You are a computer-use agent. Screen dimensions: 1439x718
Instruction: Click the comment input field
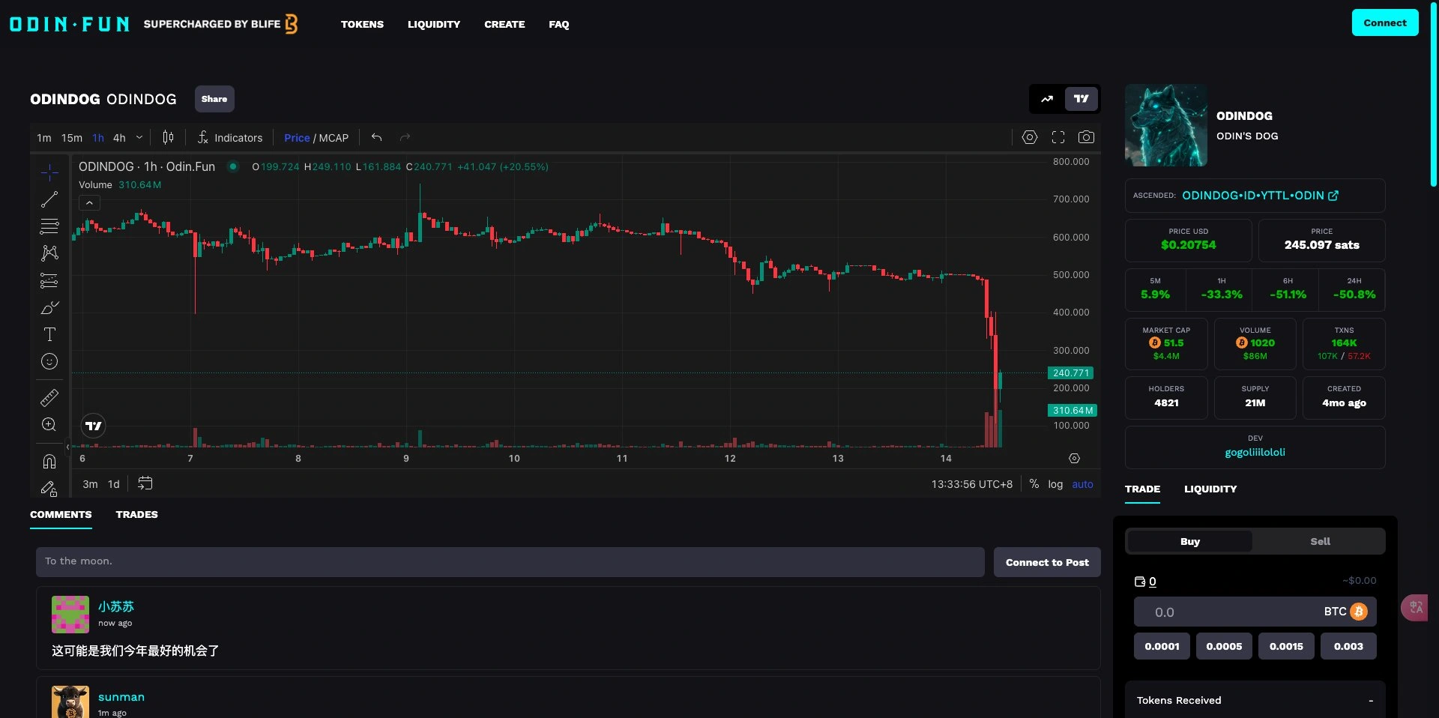pyautogui.click(x=510, y=562)
